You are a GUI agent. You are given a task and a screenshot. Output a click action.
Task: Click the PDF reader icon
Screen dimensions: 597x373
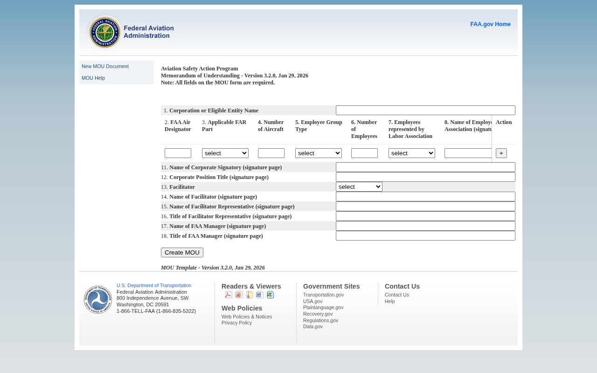tap(229, 295)
